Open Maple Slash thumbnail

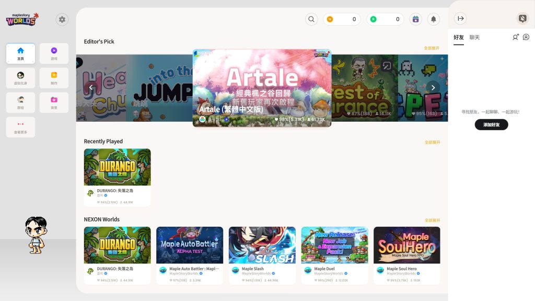[262, 245]
